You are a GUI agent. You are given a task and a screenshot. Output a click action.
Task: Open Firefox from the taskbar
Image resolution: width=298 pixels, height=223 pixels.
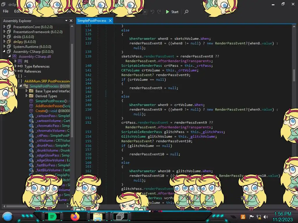pos(75,217)
